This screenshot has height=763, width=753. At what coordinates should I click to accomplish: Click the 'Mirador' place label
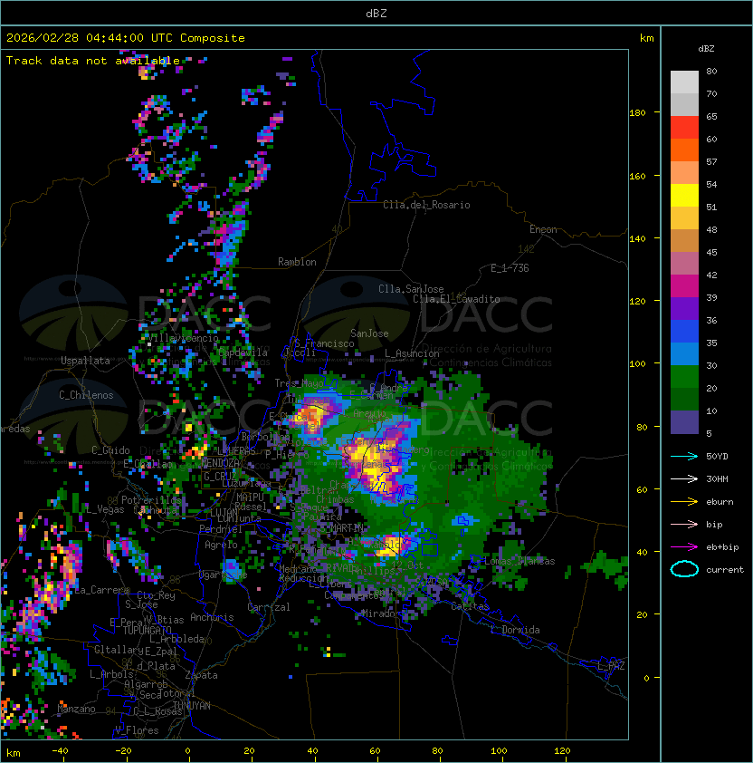(x=377, y=614)
